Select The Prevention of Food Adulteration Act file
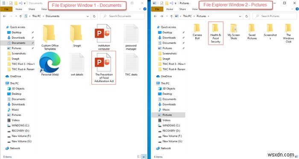Screen dimensions: 299x159 104,68
